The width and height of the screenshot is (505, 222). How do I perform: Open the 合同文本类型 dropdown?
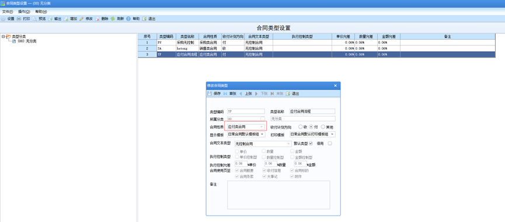289,143
